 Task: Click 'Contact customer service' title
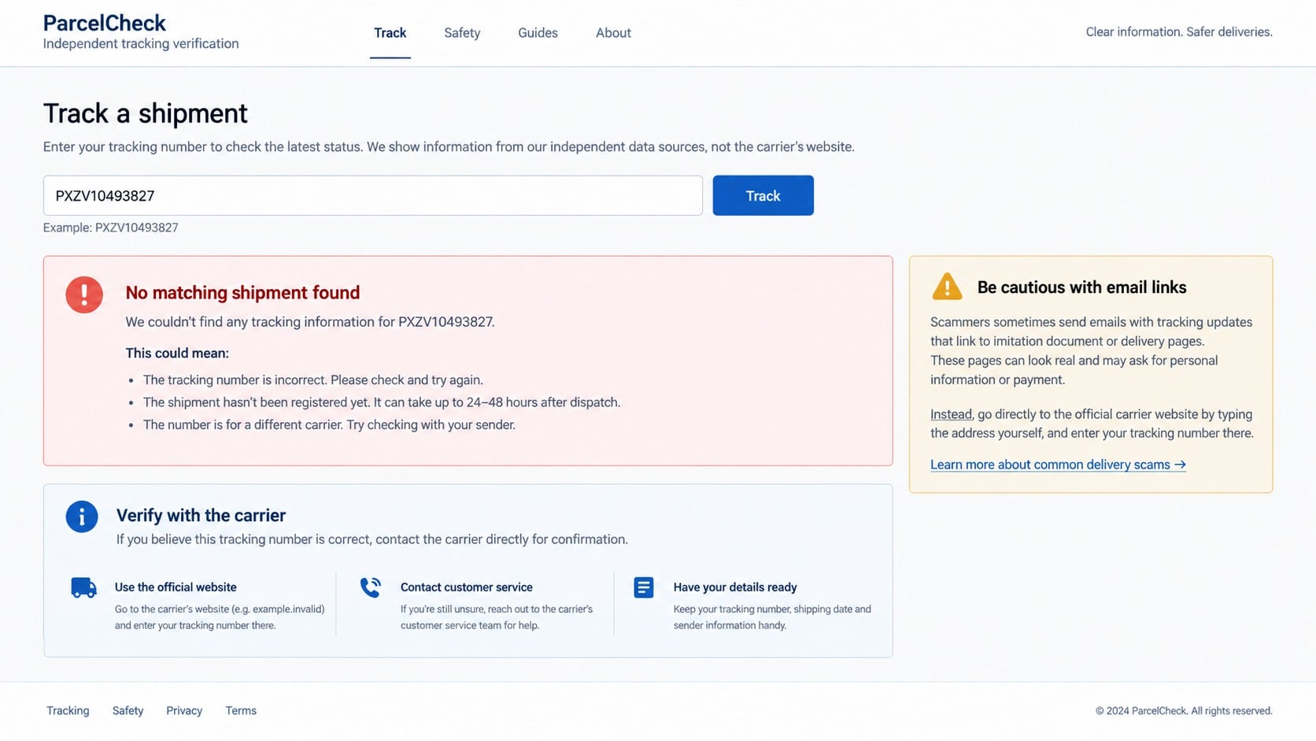point(467,587)
